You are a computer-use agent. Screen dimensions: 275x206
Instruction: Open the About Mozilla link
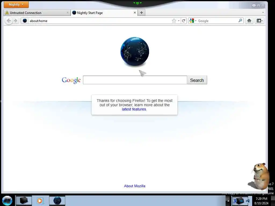(135, 186)
